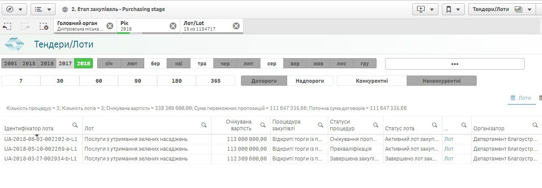Select Надпороги procurement filter
The image size is (542, 188).
click(x=310, y=81)
